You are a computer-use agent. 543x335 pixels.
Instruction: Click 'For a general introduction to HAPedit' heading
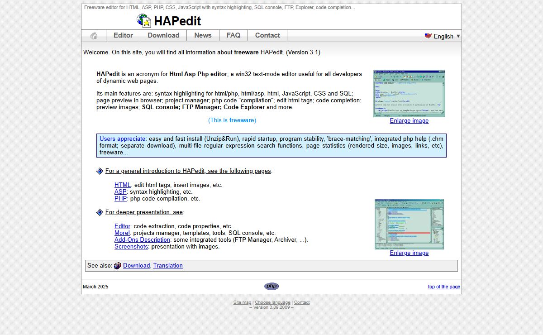(188, 171)
